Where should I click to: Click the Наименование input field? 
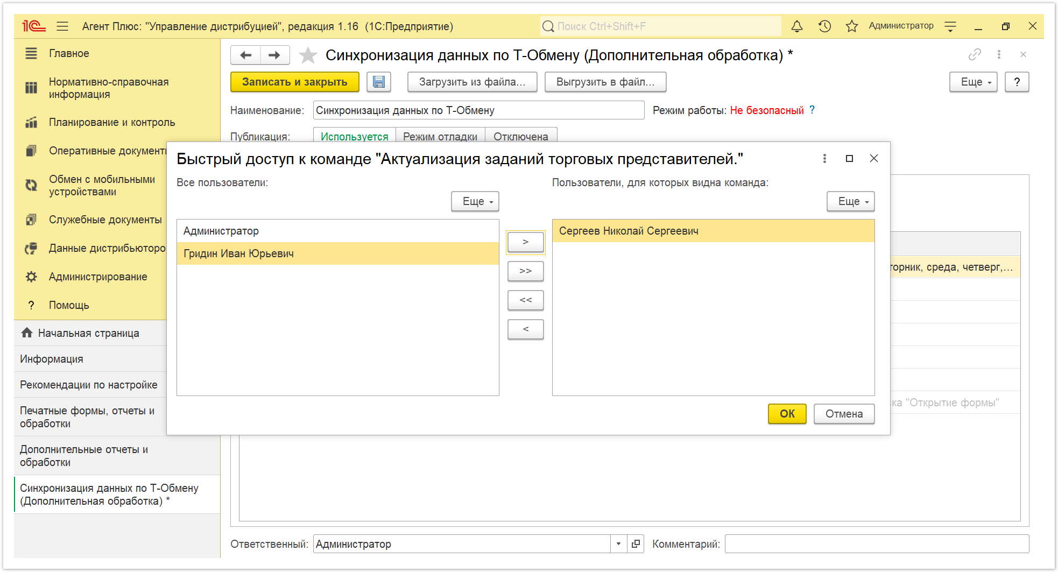click(478, 110)
